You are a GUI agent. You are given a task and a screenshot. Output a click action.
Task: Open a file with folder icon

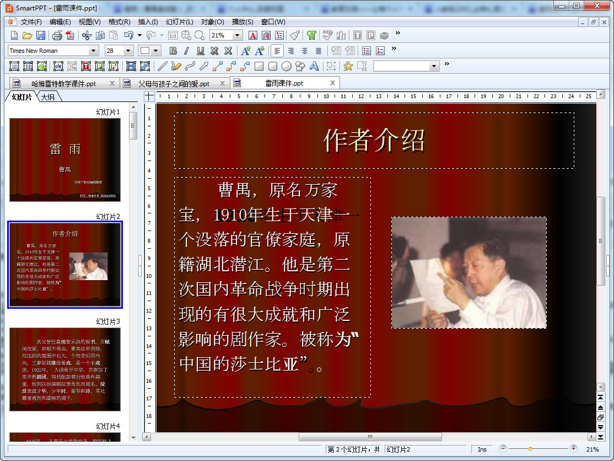click(28, 36)
